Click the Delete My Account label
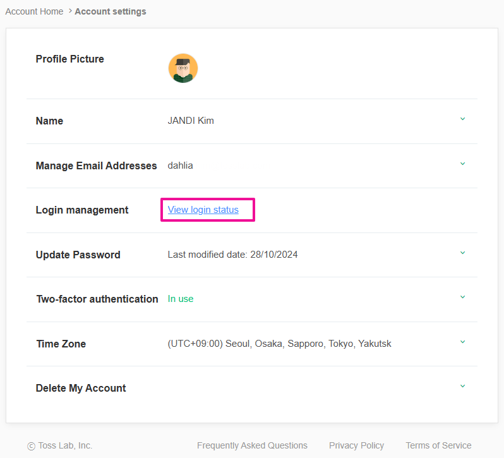The width and height of the screenshot is (504, 458). pos(81,388)
